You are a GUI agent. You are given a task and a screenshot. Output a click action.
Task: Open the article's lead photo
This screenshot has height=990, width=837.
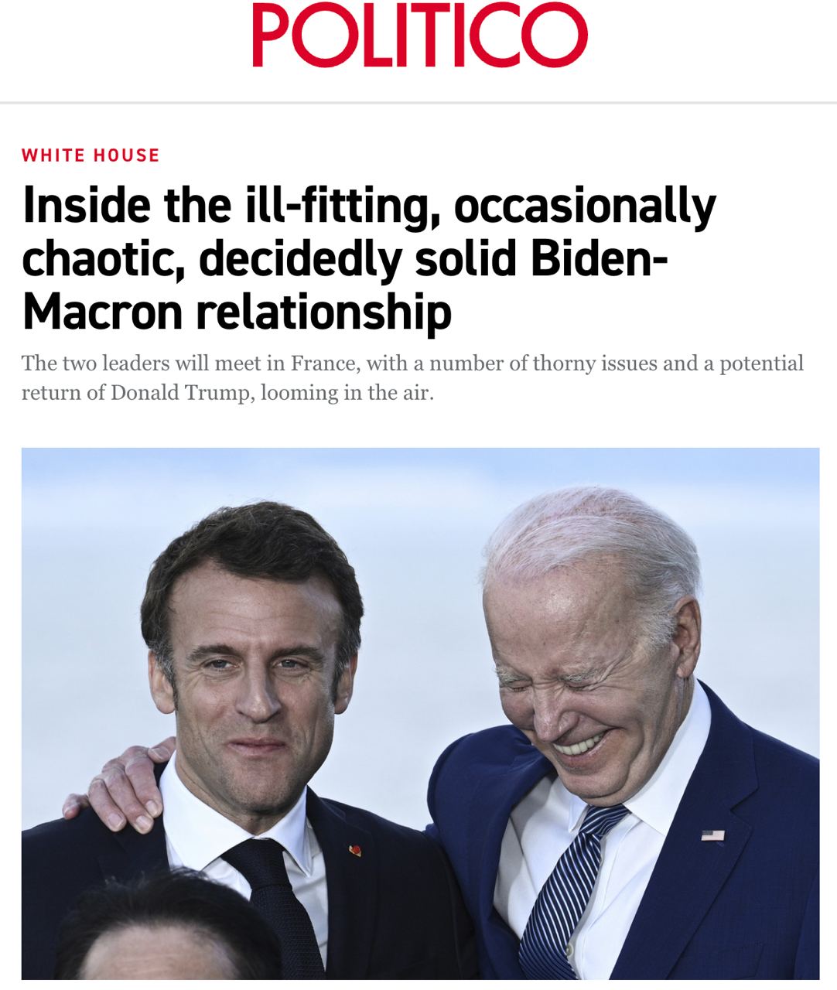(x=420, y=714)
